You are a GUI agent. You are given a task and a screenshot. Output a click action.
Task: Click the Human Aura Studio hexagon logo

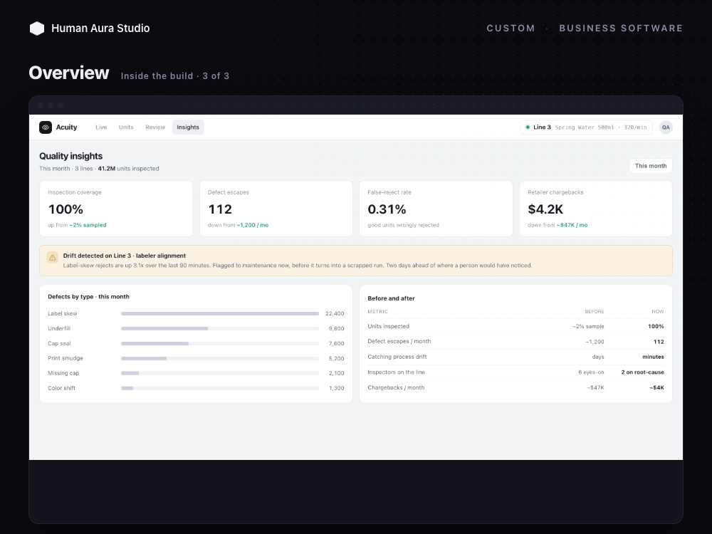tap(37, 28)
